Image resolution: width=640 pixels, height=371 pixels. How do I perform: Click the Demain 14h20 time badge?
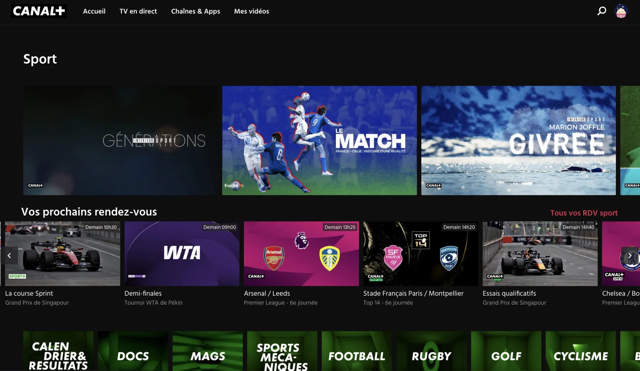[x=459, y=227]
